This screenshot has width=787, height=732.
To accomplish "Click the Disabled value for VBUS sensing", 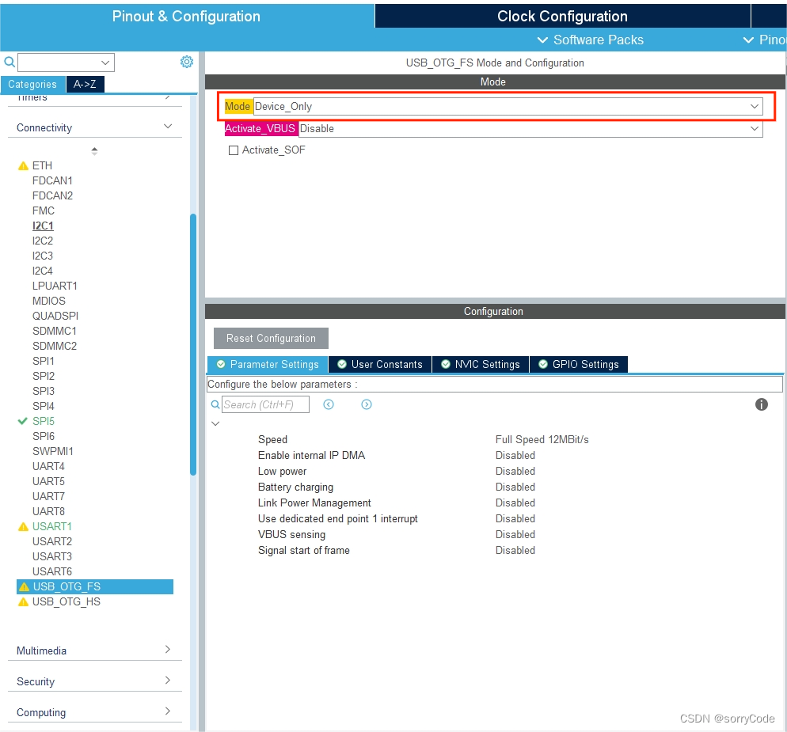I will pyautogui.click(x=515, y=534).
